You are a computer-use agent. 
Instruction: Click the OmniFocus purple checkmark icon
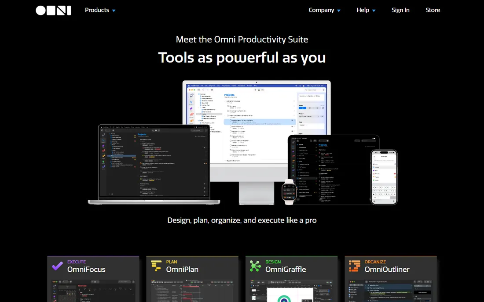point(57,266)
